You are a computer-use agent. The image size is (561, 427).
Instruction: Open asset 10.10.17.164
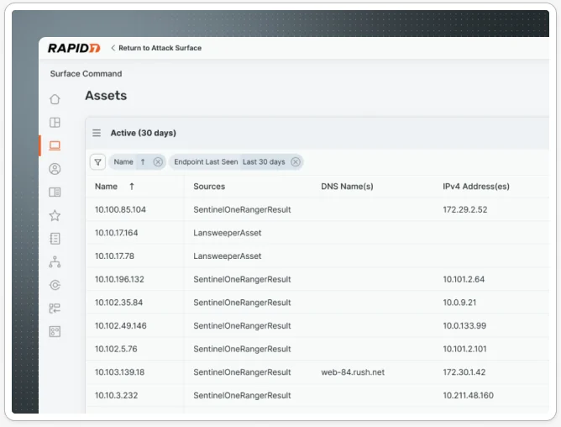tap(116, 233)
